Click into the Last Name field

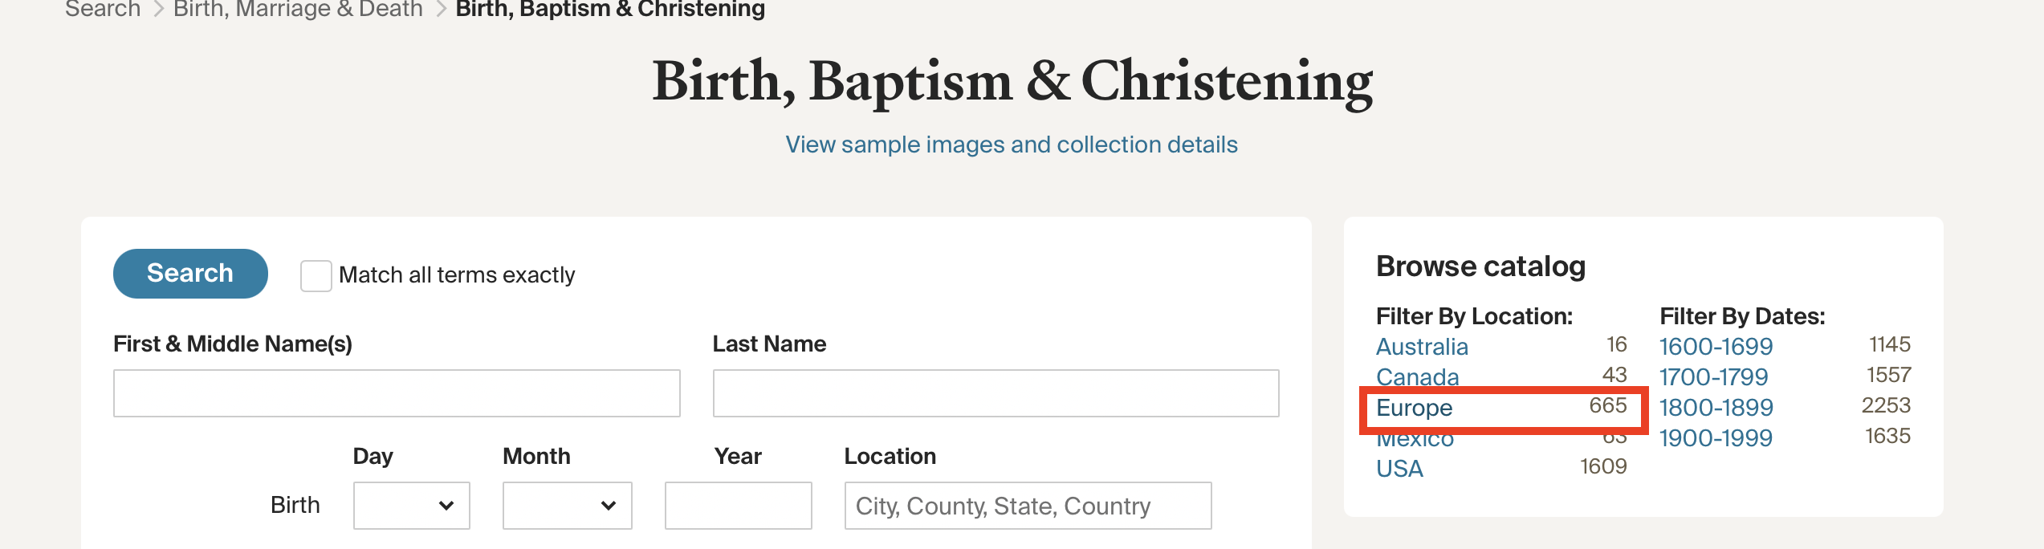(996, 393)
